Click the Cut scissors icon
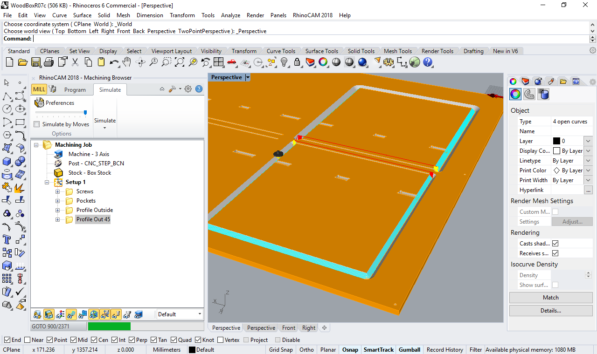The image size is (597, 354). (x=75, y=62)
